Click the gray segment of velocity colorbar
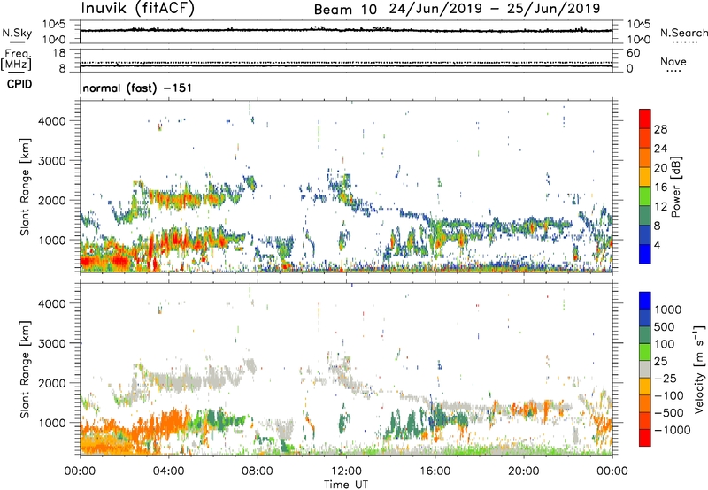This screenshot has height=490, width=708. (645, 370)
